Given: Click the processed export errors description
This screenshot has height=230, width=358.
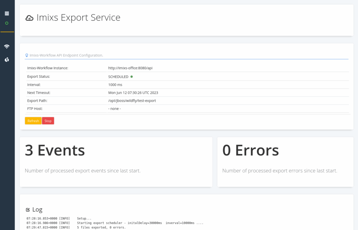Looking at the screenshot, I should coord(280,171).
